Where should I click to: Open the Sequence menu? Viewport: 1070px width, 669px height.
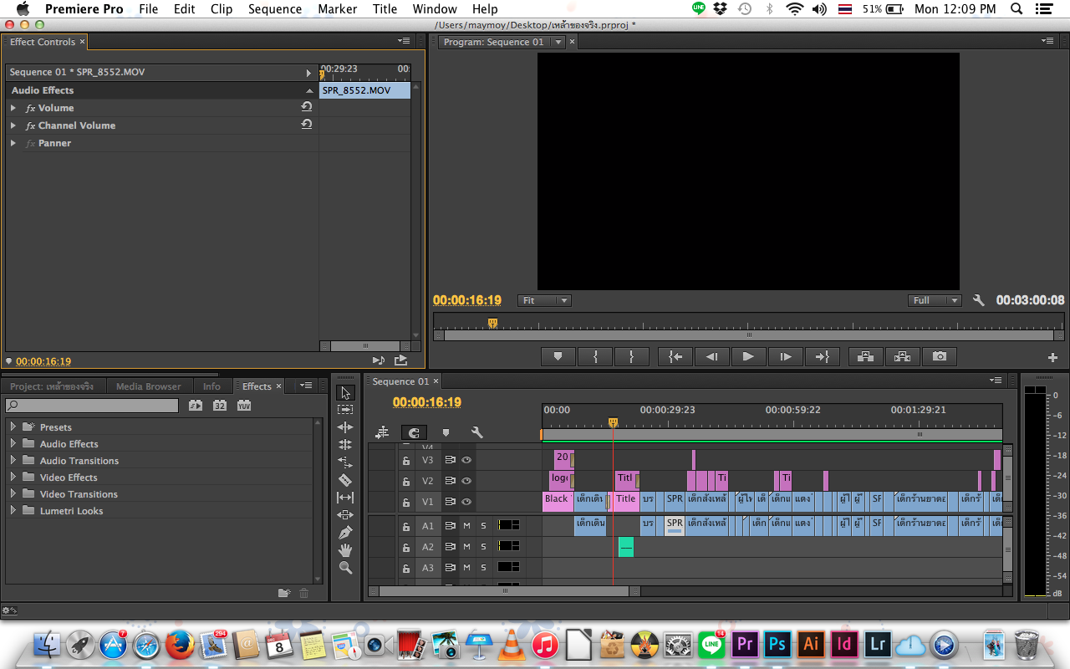pos(275,9)
